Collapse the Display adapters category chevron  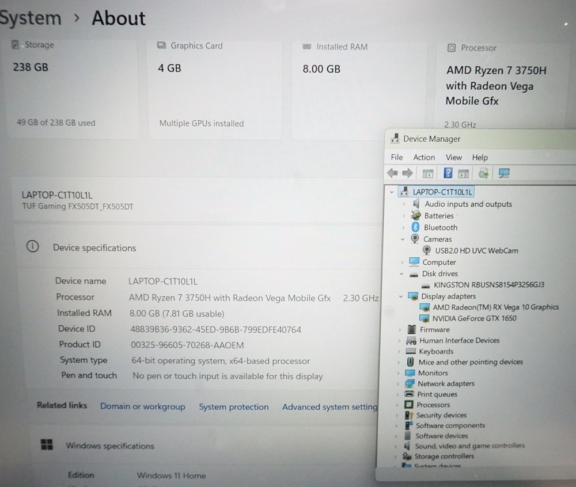401,296
